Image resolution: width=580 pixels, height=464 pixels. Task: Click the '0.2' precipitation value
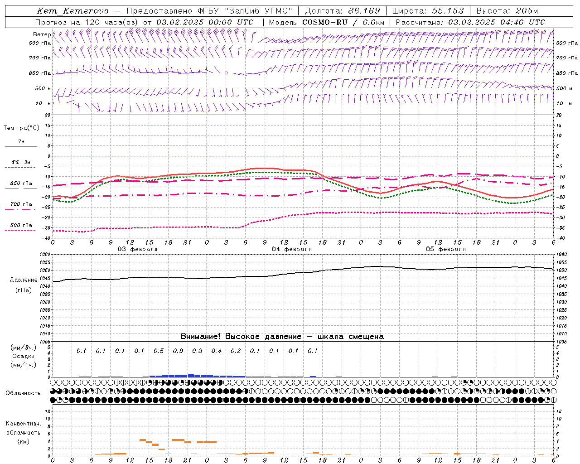coord(236,351)
